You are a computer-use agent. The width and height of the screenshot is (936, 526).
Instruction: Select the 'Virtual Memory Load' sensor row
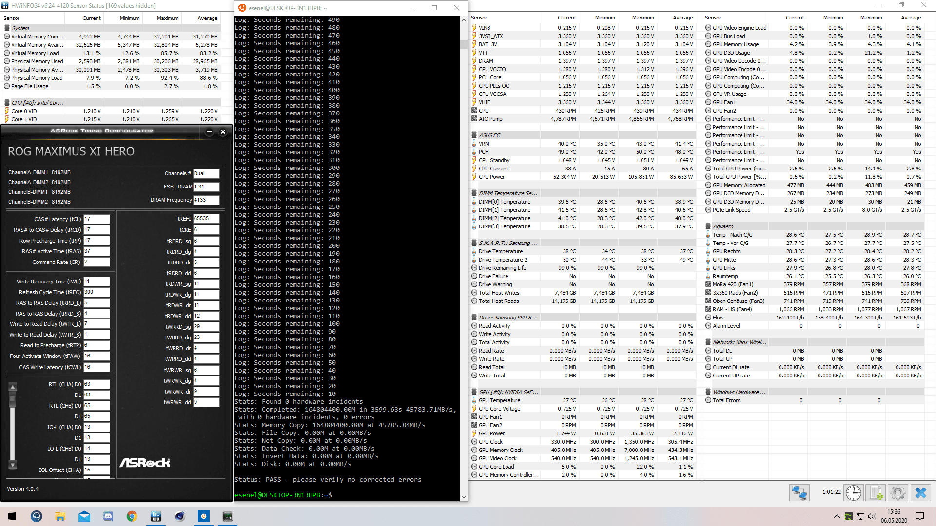[x=111, y=53]
